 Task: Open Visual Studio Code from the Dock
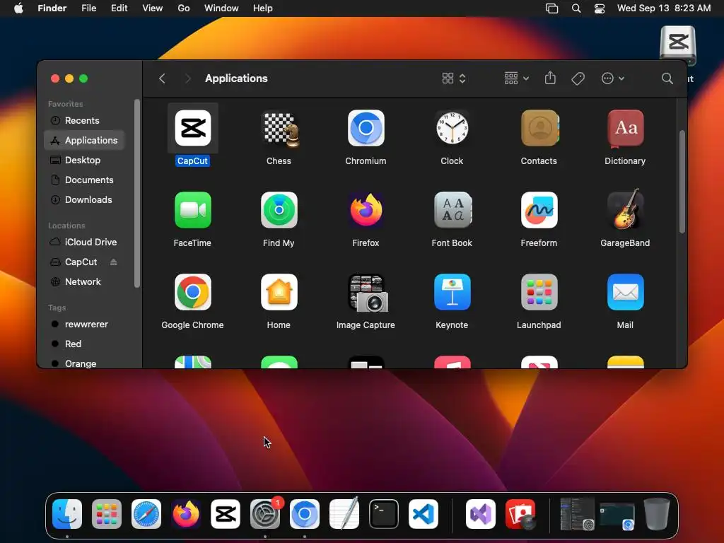point(424,514)
